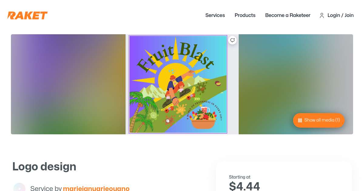Open the Fruit Blast logo image

click(178, 84)
